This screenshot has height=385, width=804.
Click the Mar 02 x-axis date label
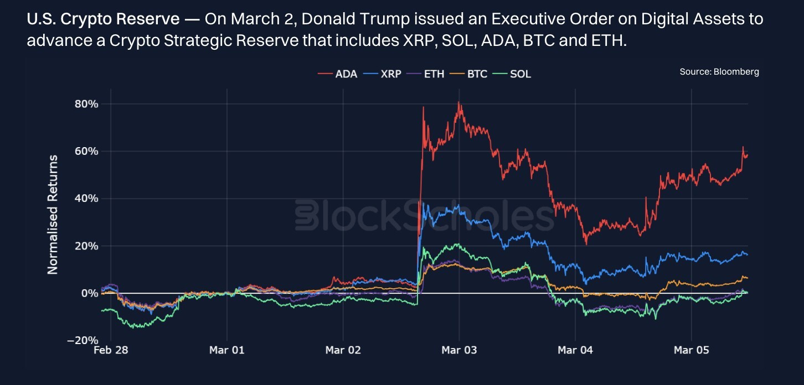tap(343, 350)
